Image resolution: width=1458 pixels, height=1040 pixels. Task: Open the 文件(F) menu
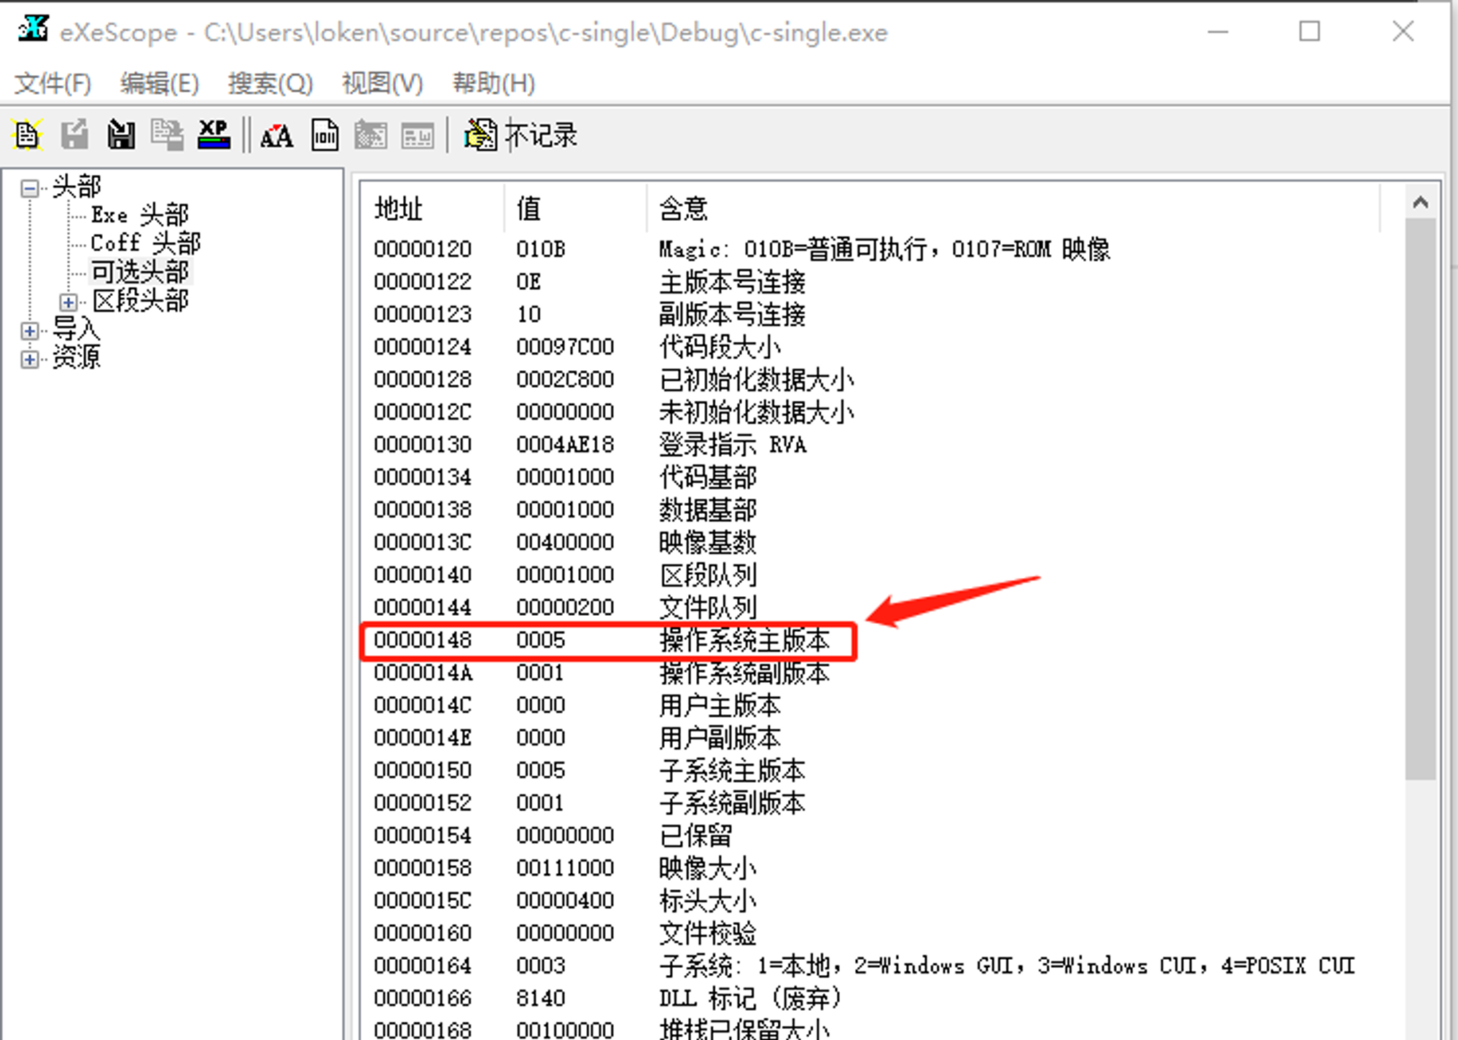point(53,83)
